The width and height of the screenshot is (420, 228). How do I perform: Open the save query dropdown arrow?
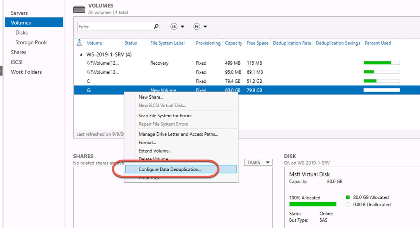pos(205,27)
